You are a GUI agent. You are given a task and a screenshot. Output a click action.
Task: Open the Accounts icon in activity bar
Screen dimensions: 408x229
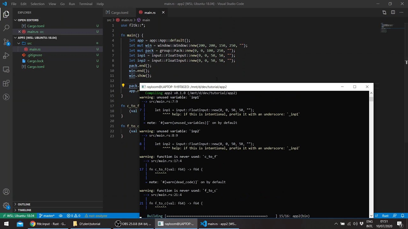coord(6,192)
